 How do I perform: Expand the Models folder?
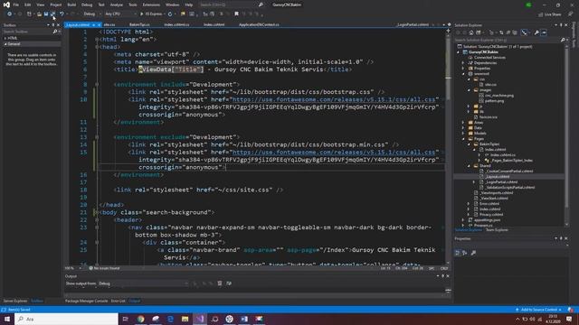[463, 134]
